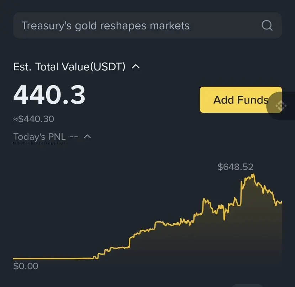Select the $648.52 peak value label
This screenshot has width=295, height=287.
[x=235, y=167]
